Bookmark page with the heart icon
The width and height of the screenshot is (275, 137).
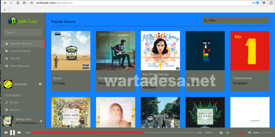pos(264,3)
